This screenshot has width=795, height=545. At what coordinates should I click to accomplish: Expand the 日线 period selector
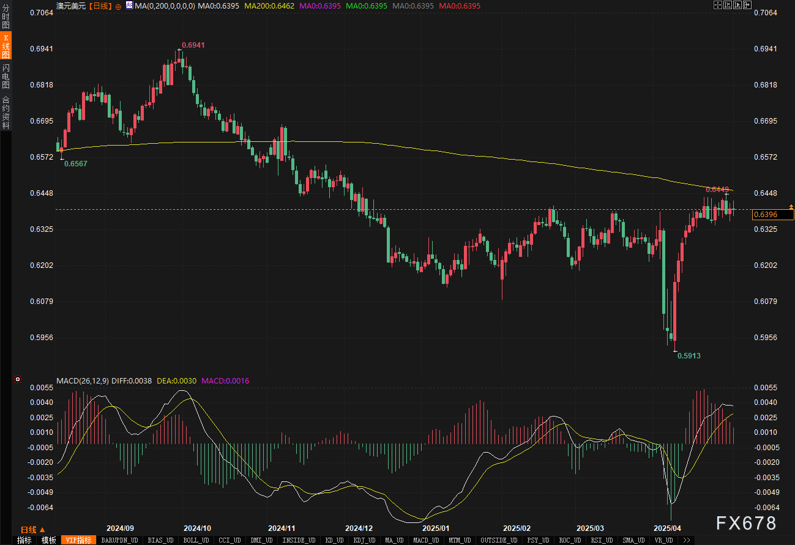click(33, 530)
